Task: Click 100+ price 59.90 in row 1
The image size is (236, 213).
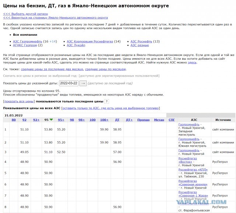Action: 104,129
